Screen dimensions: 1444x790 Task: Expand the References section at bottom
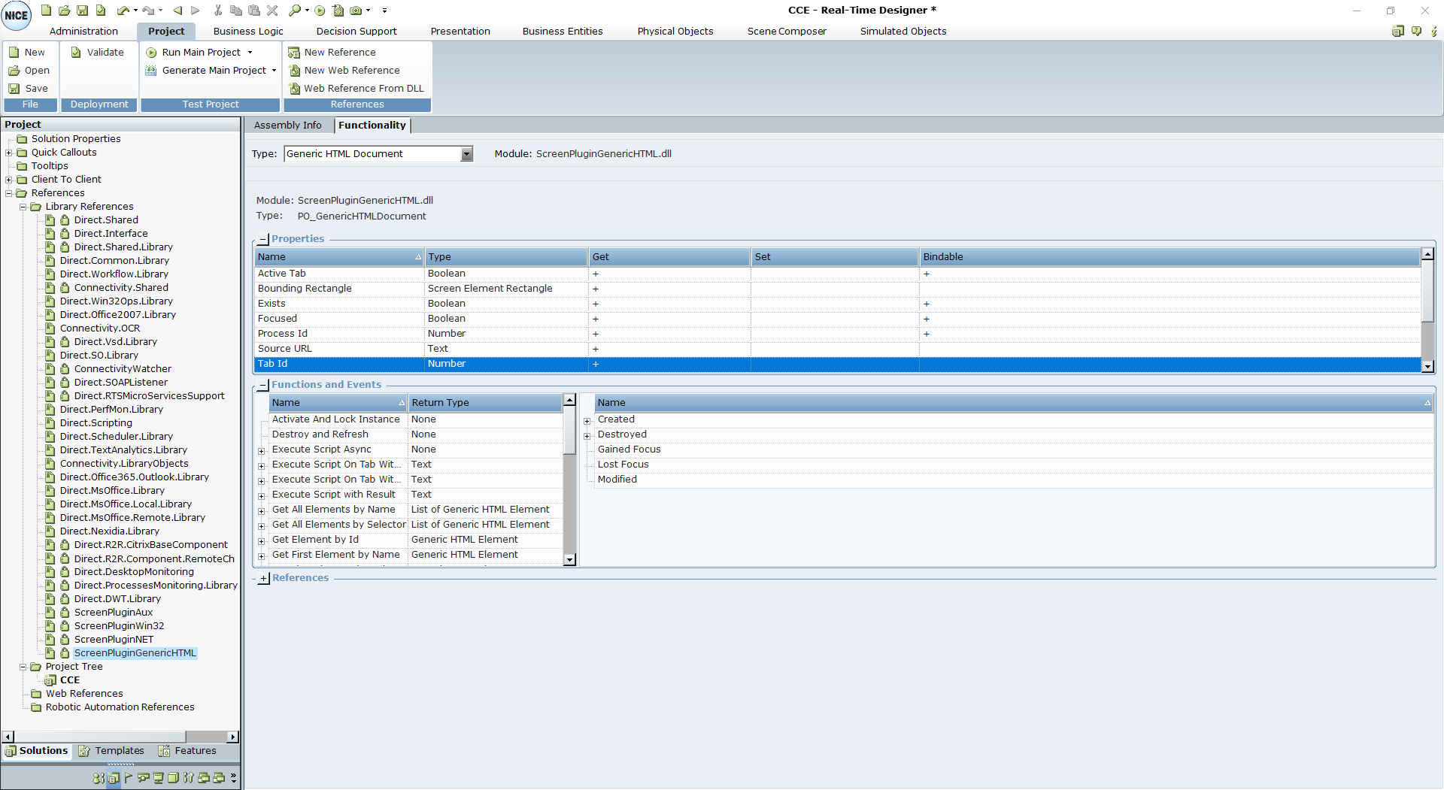click(264, 579)
